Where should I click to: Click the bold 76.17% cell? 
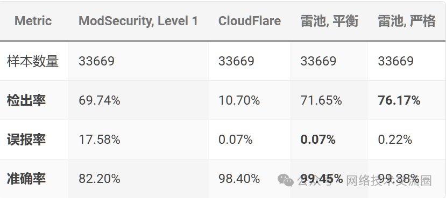[399, 100]
